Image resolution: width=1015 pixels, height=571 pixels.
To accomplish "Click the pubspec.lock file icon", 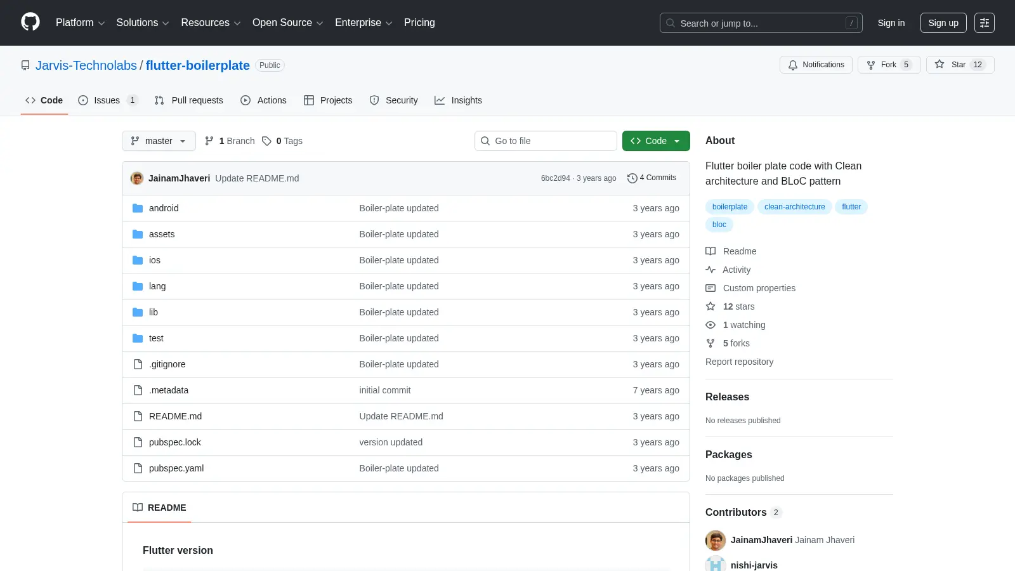I will pos(138,442).
